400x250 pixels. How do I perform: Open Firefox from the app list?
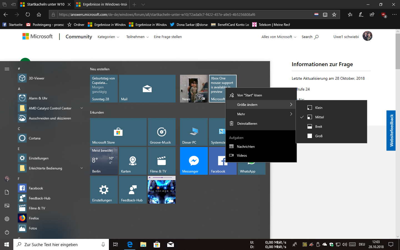point(50,218)
